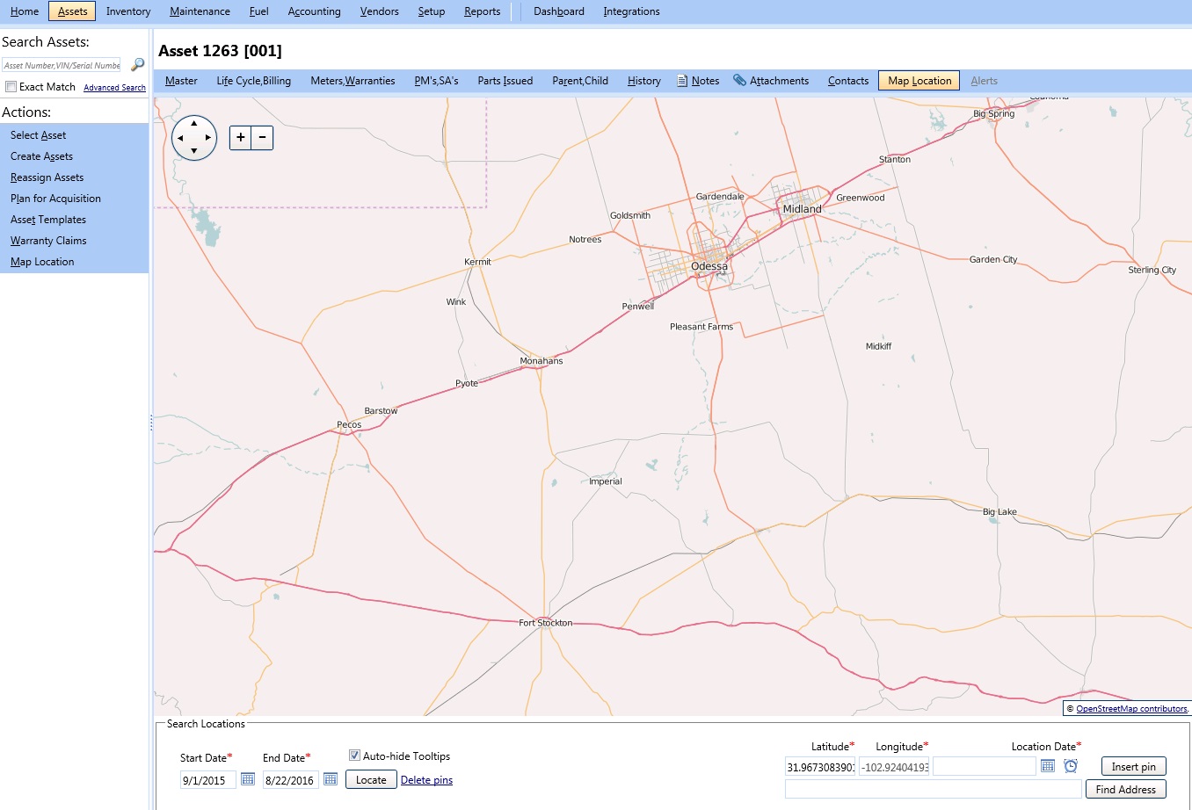Screen dimensions: 1192x810
Task: Switch to Parent,Child tab
Action: coord(580,81)
